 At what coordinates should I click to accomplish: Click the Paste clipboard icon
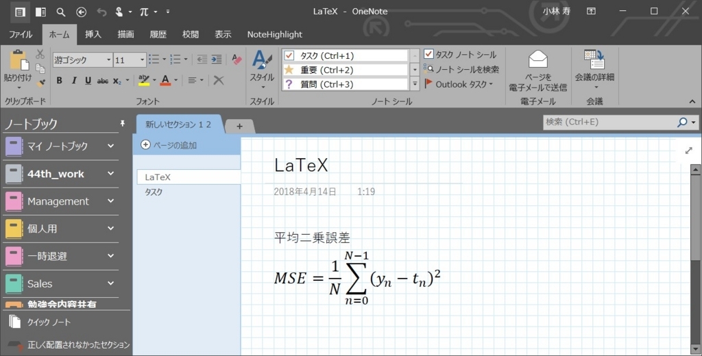coord(19,60)
